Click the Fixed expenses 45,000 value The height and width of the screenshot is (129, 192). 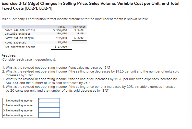(62, 42)
